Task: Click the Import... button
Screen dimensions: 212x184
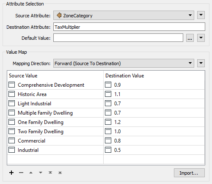Action: point(189,173)
